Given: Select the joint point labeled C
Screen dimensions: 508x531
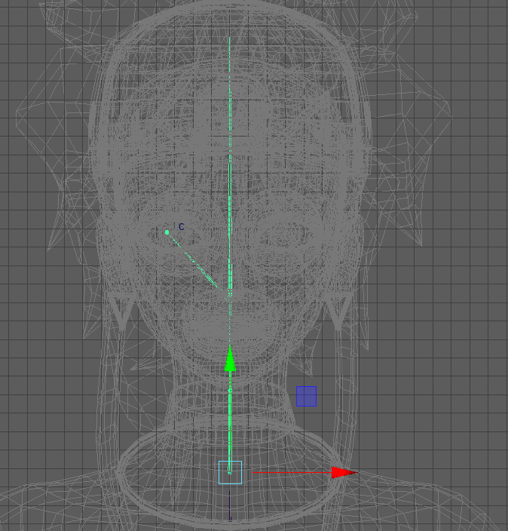Looking at the screenshot, I should (167, 232).
